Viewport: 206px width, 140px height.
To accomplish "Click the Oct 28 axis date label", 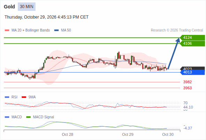I will (x=67, y=134).
